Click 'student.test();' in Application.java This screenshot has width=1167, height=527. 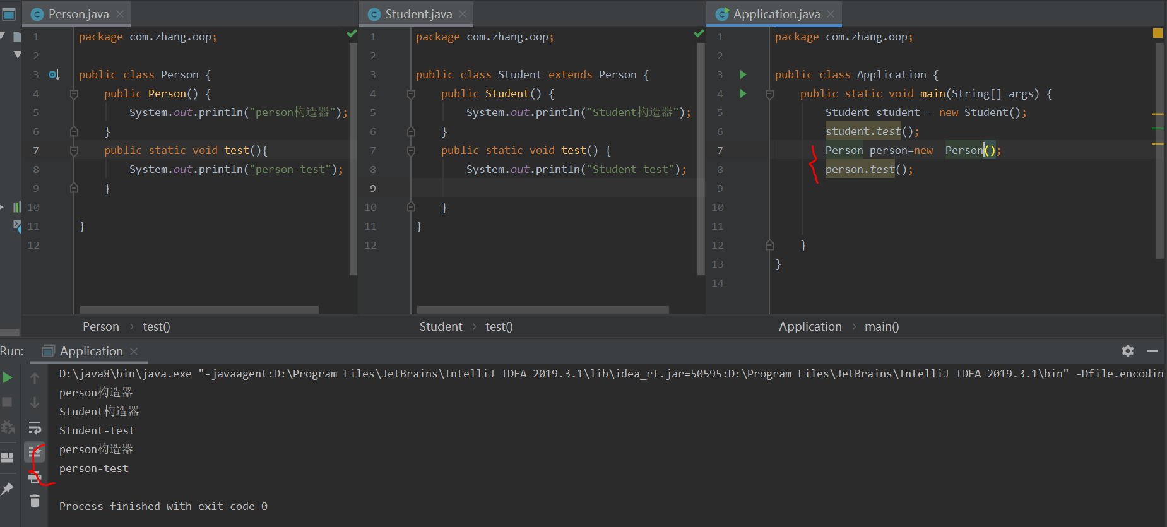(x=872, y=131)
